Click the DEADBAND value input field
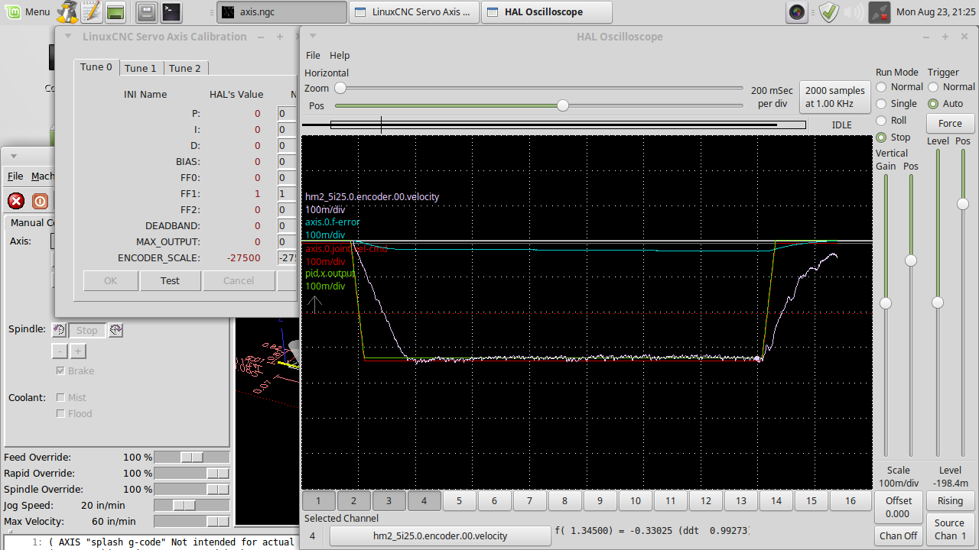 tap(287, 226)
